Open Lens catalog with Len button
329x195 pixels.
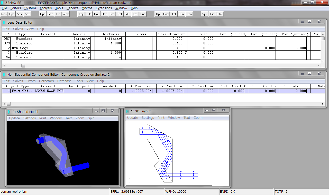click(x=189, y=14)
